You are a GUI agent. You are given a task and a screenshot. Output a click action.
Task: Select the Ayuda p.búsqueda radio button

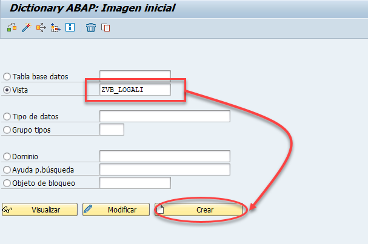coord(7,170)
